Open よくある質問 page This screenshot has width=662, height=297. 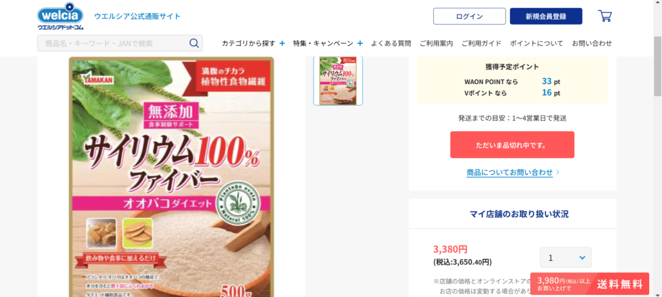(x=391, y=43)
